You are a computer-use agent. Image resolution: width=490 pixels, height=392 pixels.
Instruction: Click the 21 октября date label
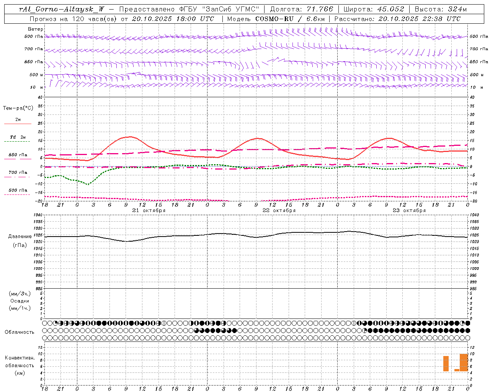pos(149,211)
